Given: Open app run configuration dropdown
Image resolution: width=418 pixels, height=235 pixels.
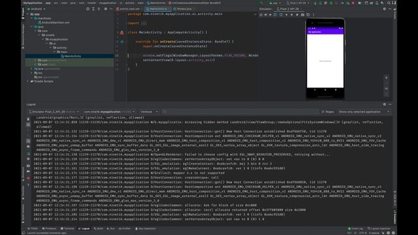Looking at the screenshot, I should click(275, 3).
